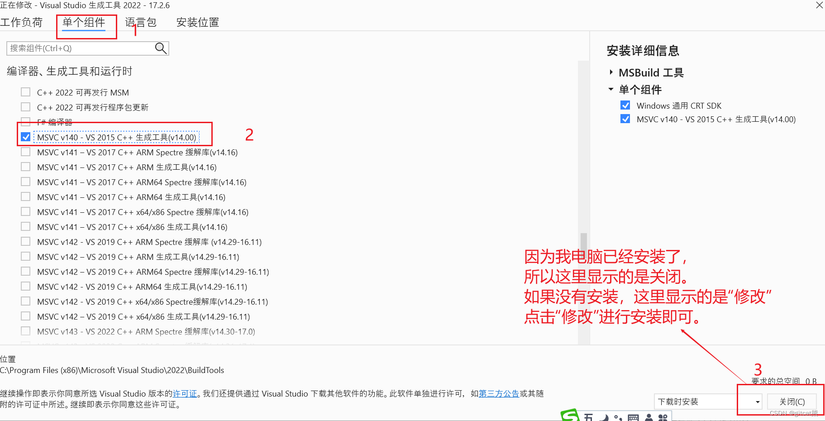Close the installer window with X
The width and height of the screenshot is (825, 421).
point(819,5)
